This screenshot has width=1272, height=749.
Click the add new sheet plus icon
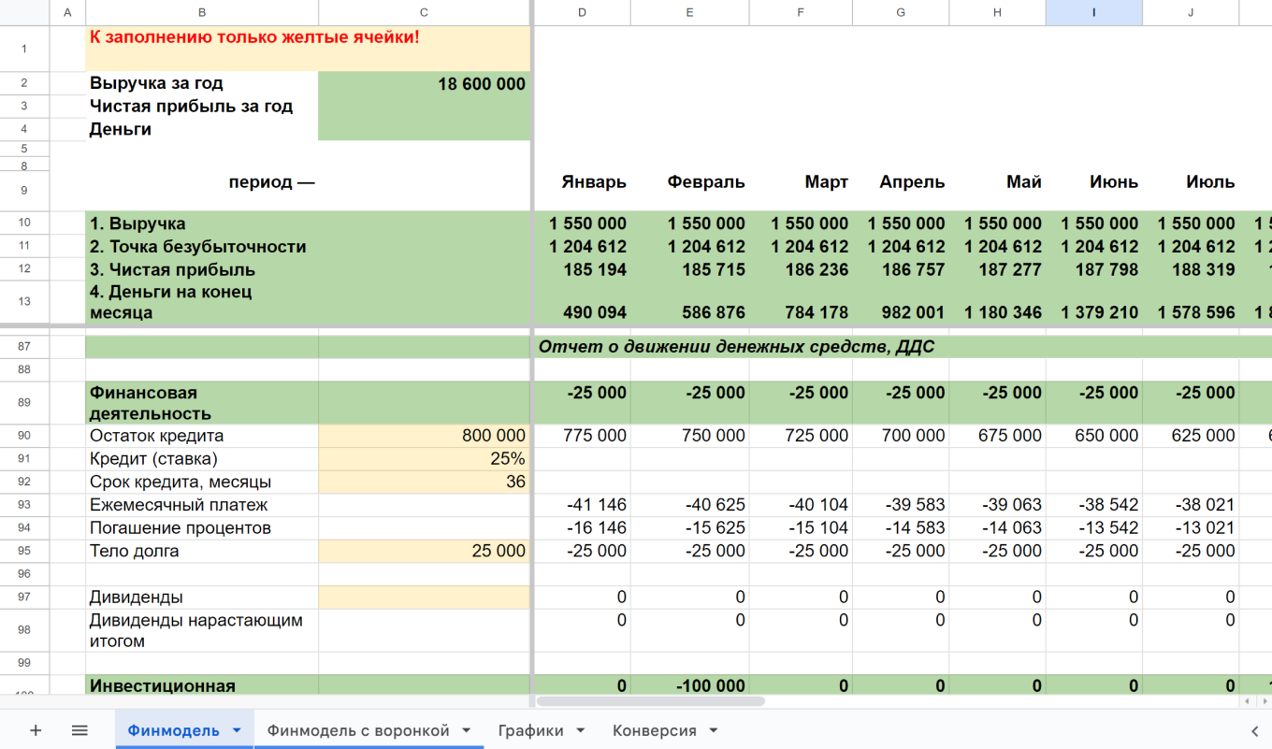click(x=36, y=730)
